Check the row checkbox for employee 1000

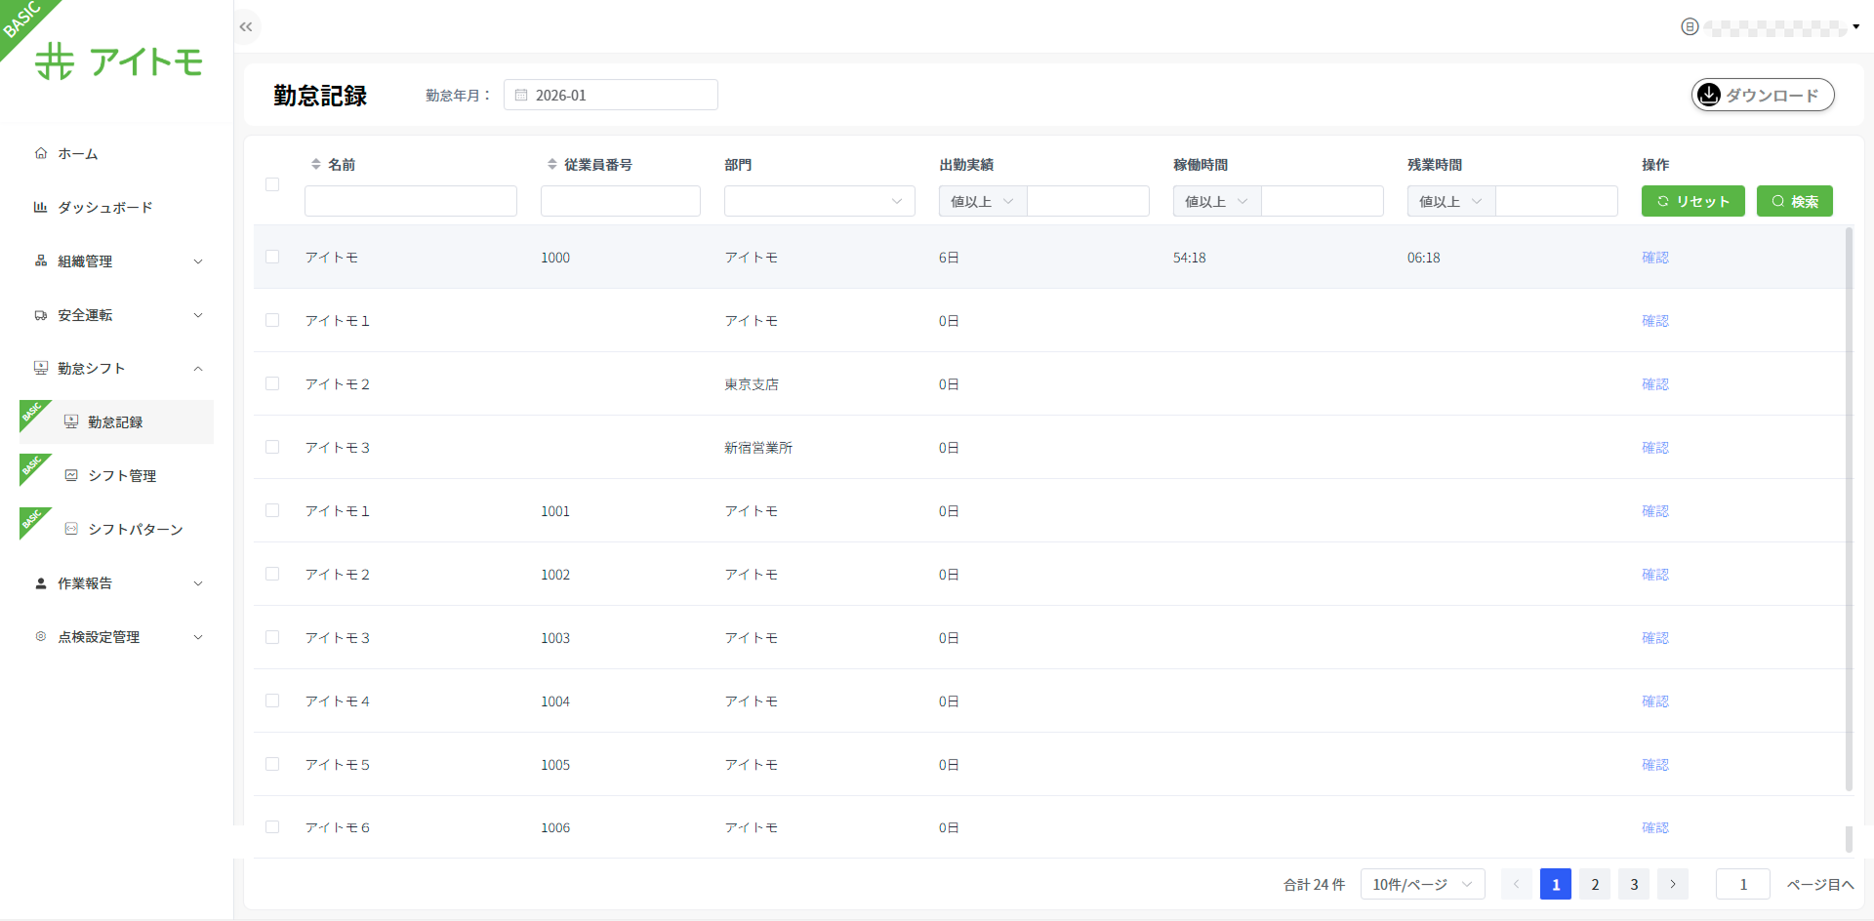272,258
